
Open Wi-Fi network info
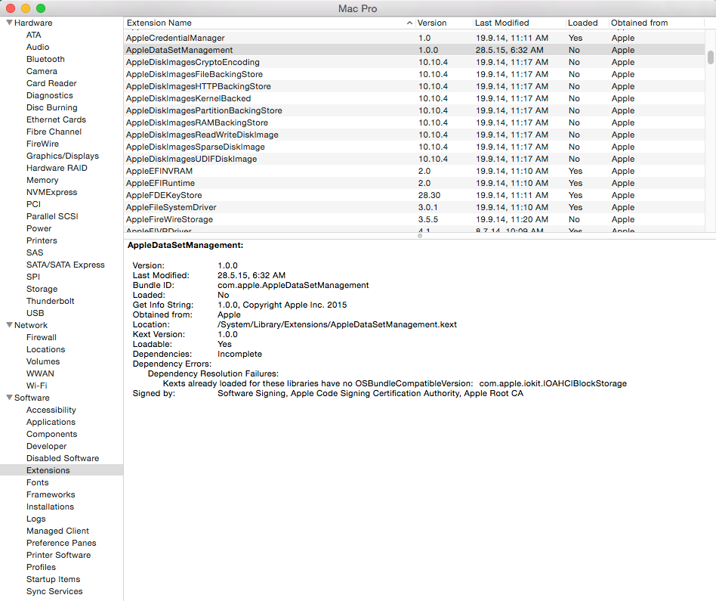[36, 386]
